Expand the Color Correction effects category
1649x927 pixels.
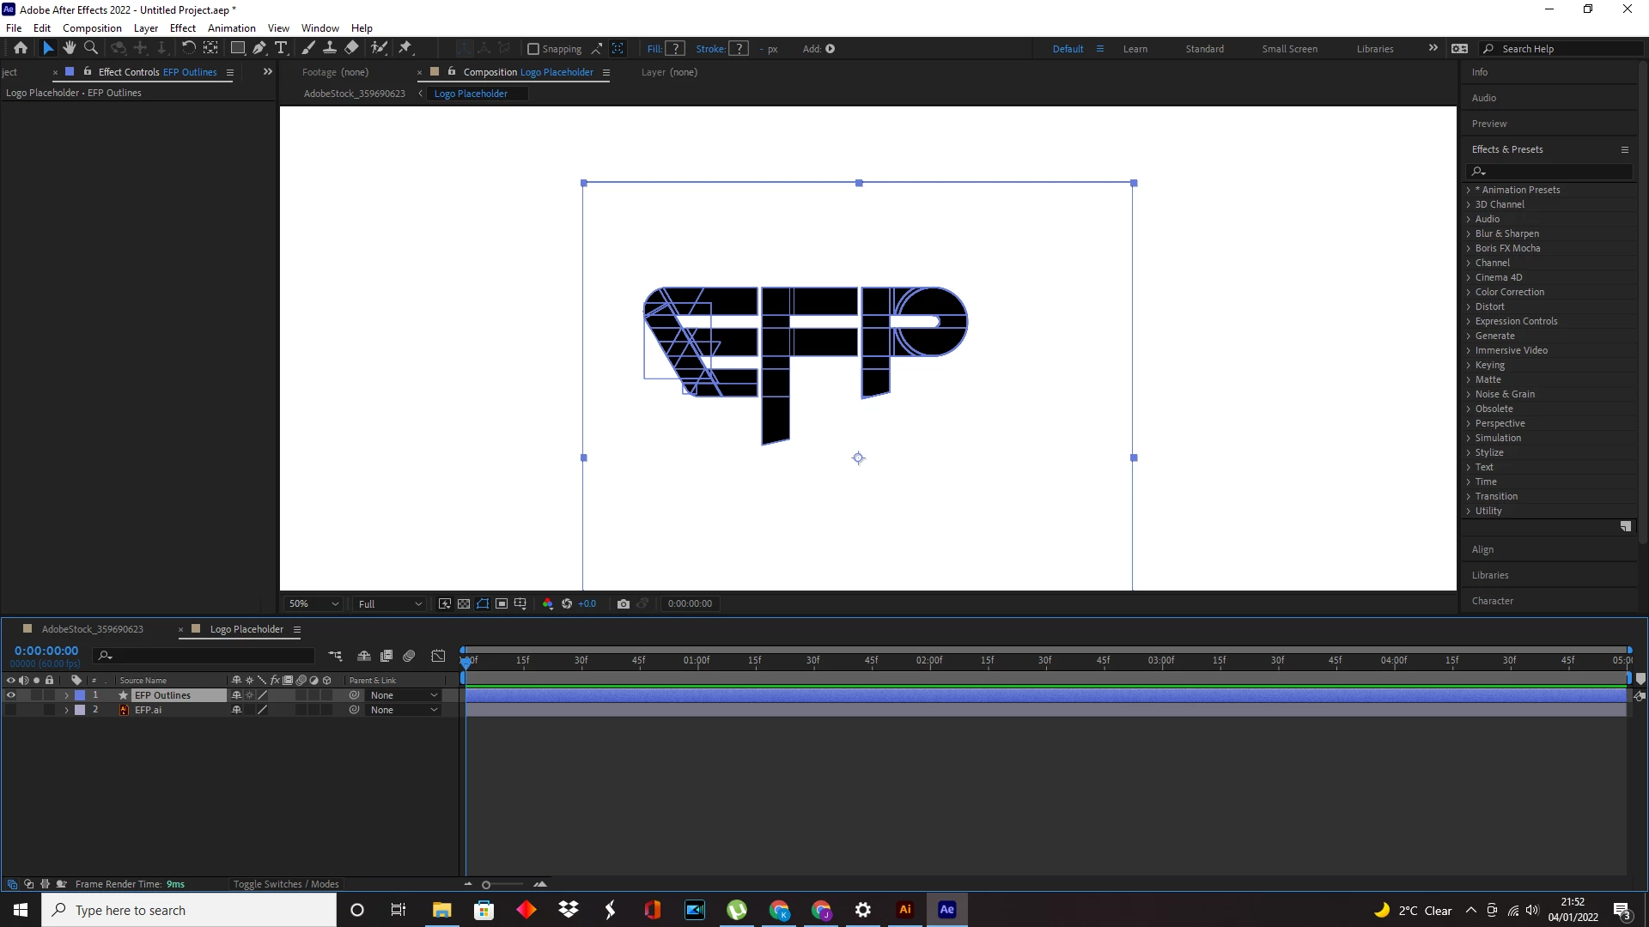click(x=1469, y=292)
